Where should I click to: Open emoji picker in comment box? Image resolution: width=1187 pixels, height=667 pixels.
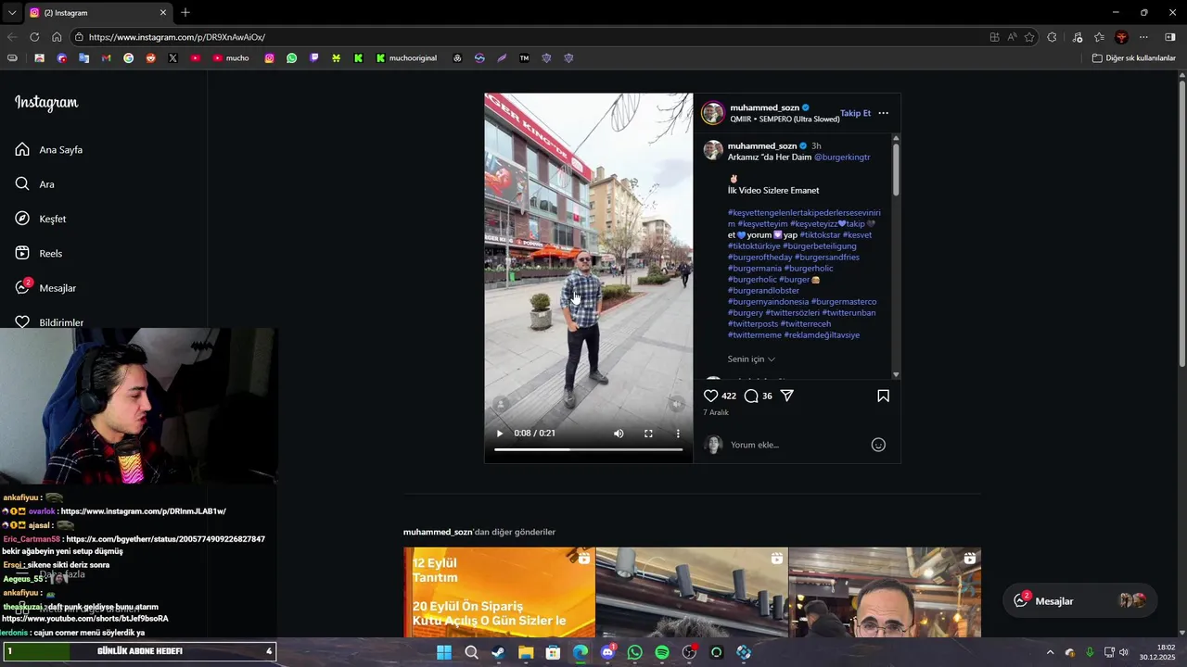pyautogui.click(x=878, y=445)
